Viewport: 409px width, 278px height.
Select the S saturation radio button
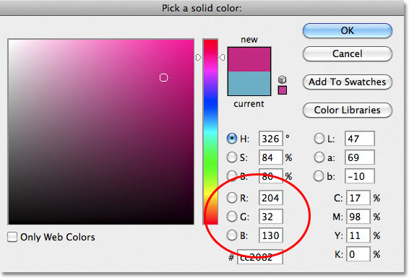(x=232, y=157)
